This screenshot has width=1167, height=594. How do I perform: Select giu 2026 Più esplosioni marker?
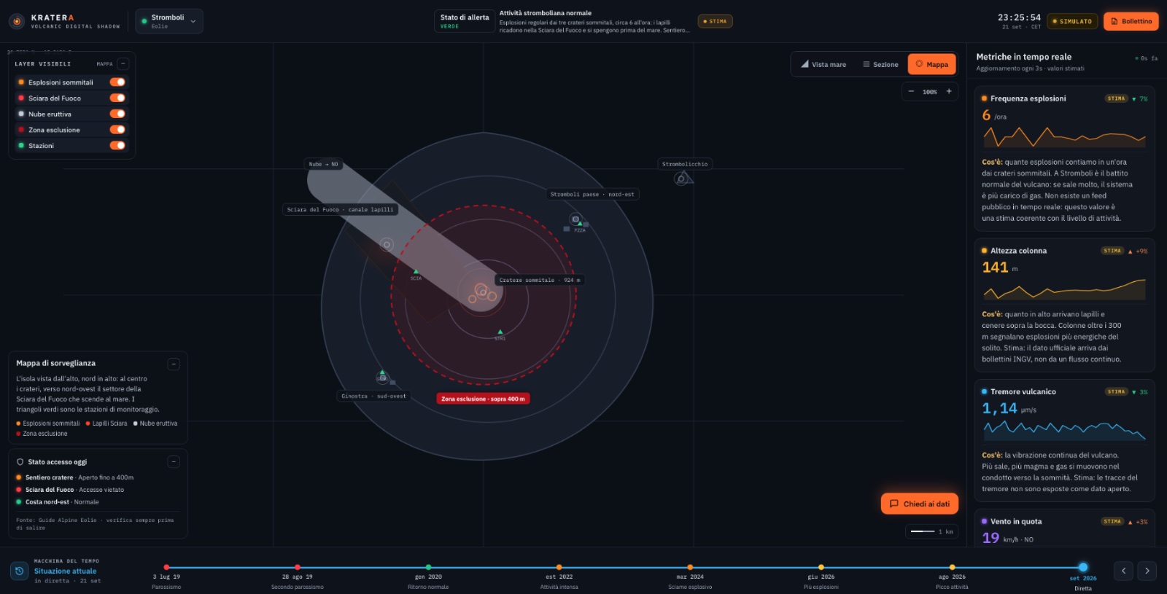pos(821,567)
